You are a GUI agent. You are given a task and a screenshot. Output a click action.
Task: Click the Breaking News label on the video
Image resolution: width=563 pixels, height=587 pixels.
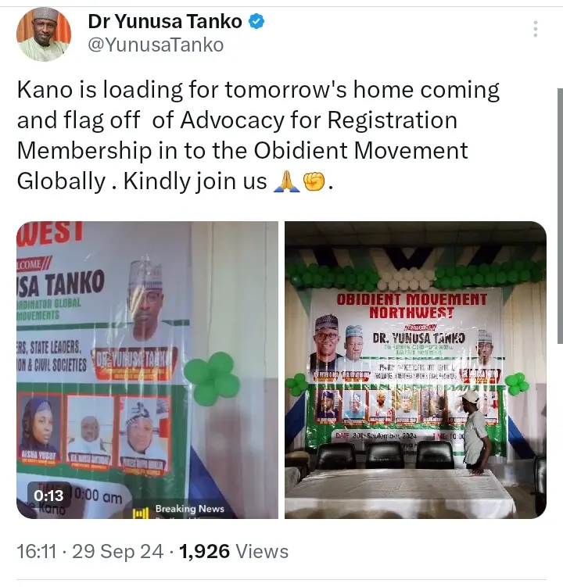[189, 509]
